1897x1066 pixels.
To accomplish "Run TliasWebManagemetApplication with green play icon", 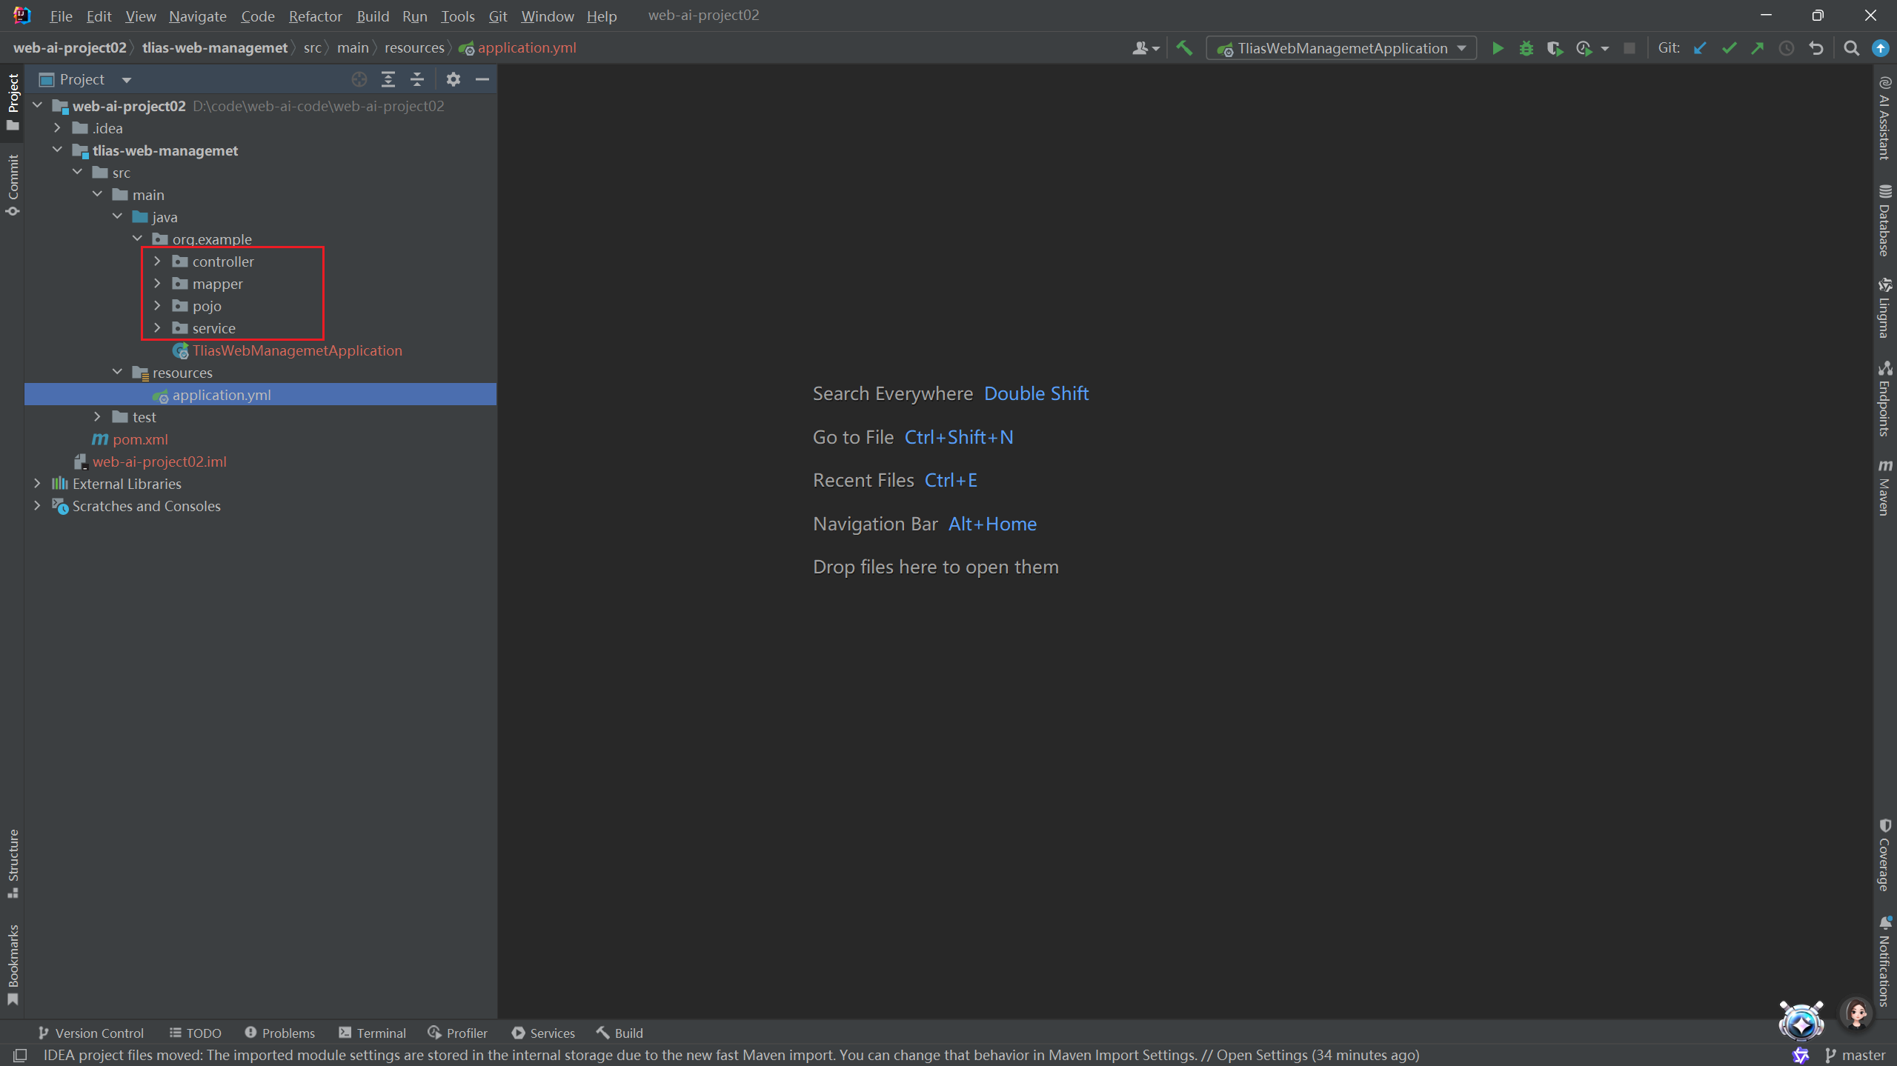I will click(x=1497, y=48).
